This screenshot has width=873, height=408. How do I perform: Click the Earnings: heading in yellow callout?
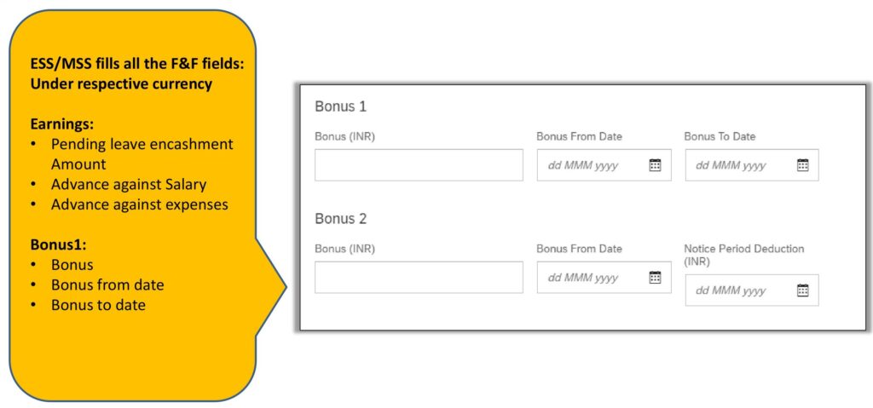61,124
